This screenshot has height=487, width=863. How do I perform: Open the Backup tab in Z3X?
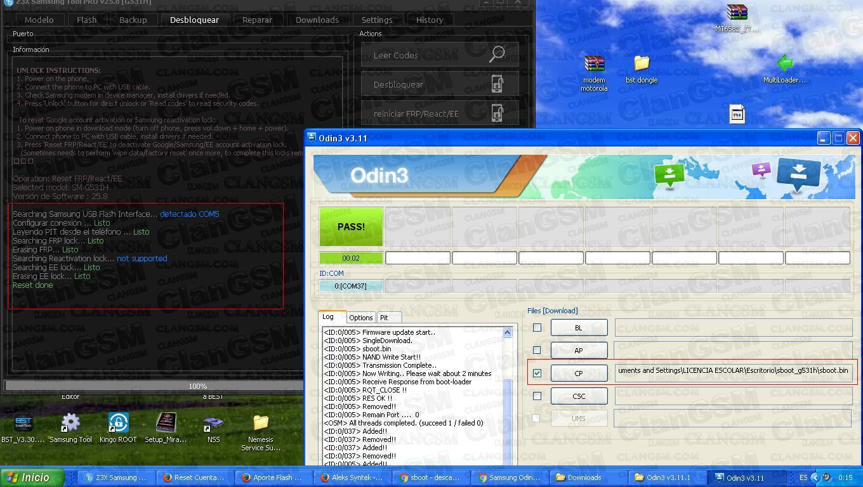pyautogui.click(x=133, y=20)
